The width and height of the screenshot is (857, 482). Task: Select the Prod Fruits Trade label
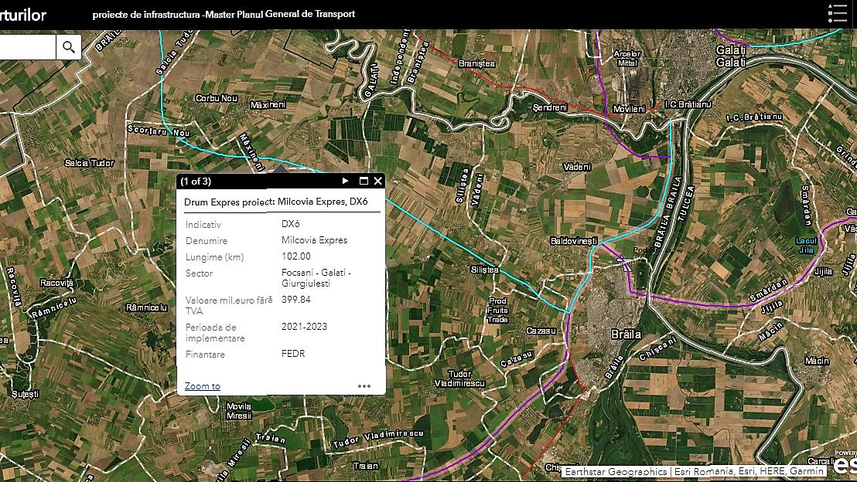pyautogui.click(x=498, y=310)
